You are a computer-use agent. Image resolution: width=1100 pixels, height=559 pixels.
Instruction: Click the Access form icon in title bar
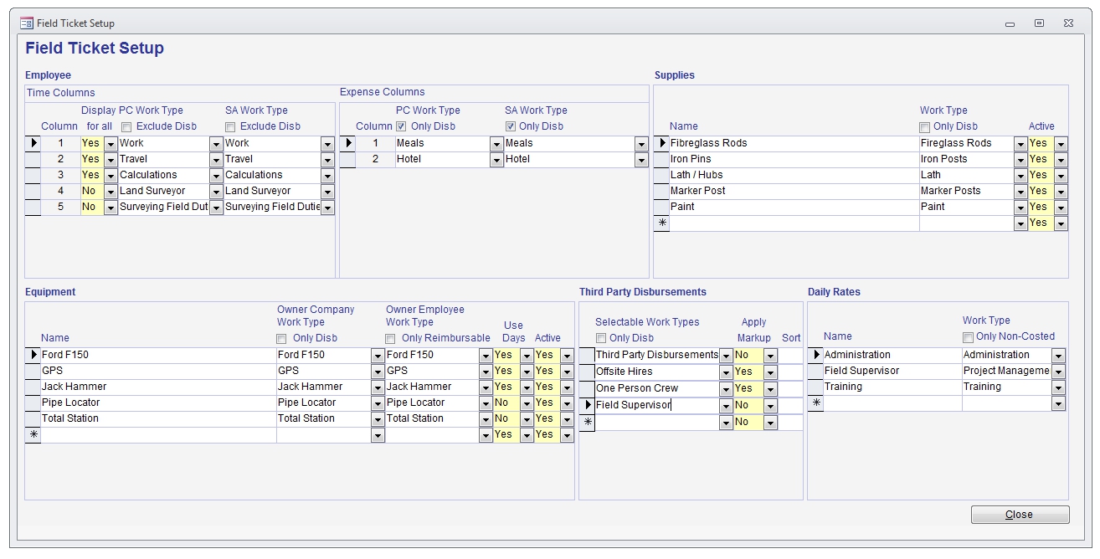tap(27, 23)
